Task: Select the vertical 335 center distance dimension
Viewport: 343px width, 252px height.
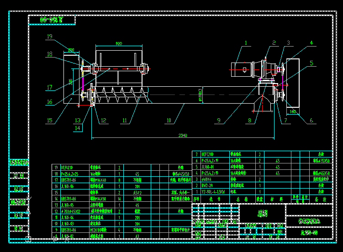Action: point(70,82)
